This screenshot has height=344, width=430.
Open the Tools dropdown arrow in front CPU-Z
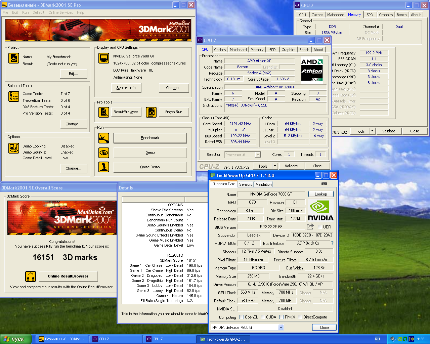[275, 166]
